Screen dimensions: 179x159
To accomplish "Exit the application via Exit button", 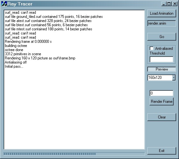I will tap(161, 151).
